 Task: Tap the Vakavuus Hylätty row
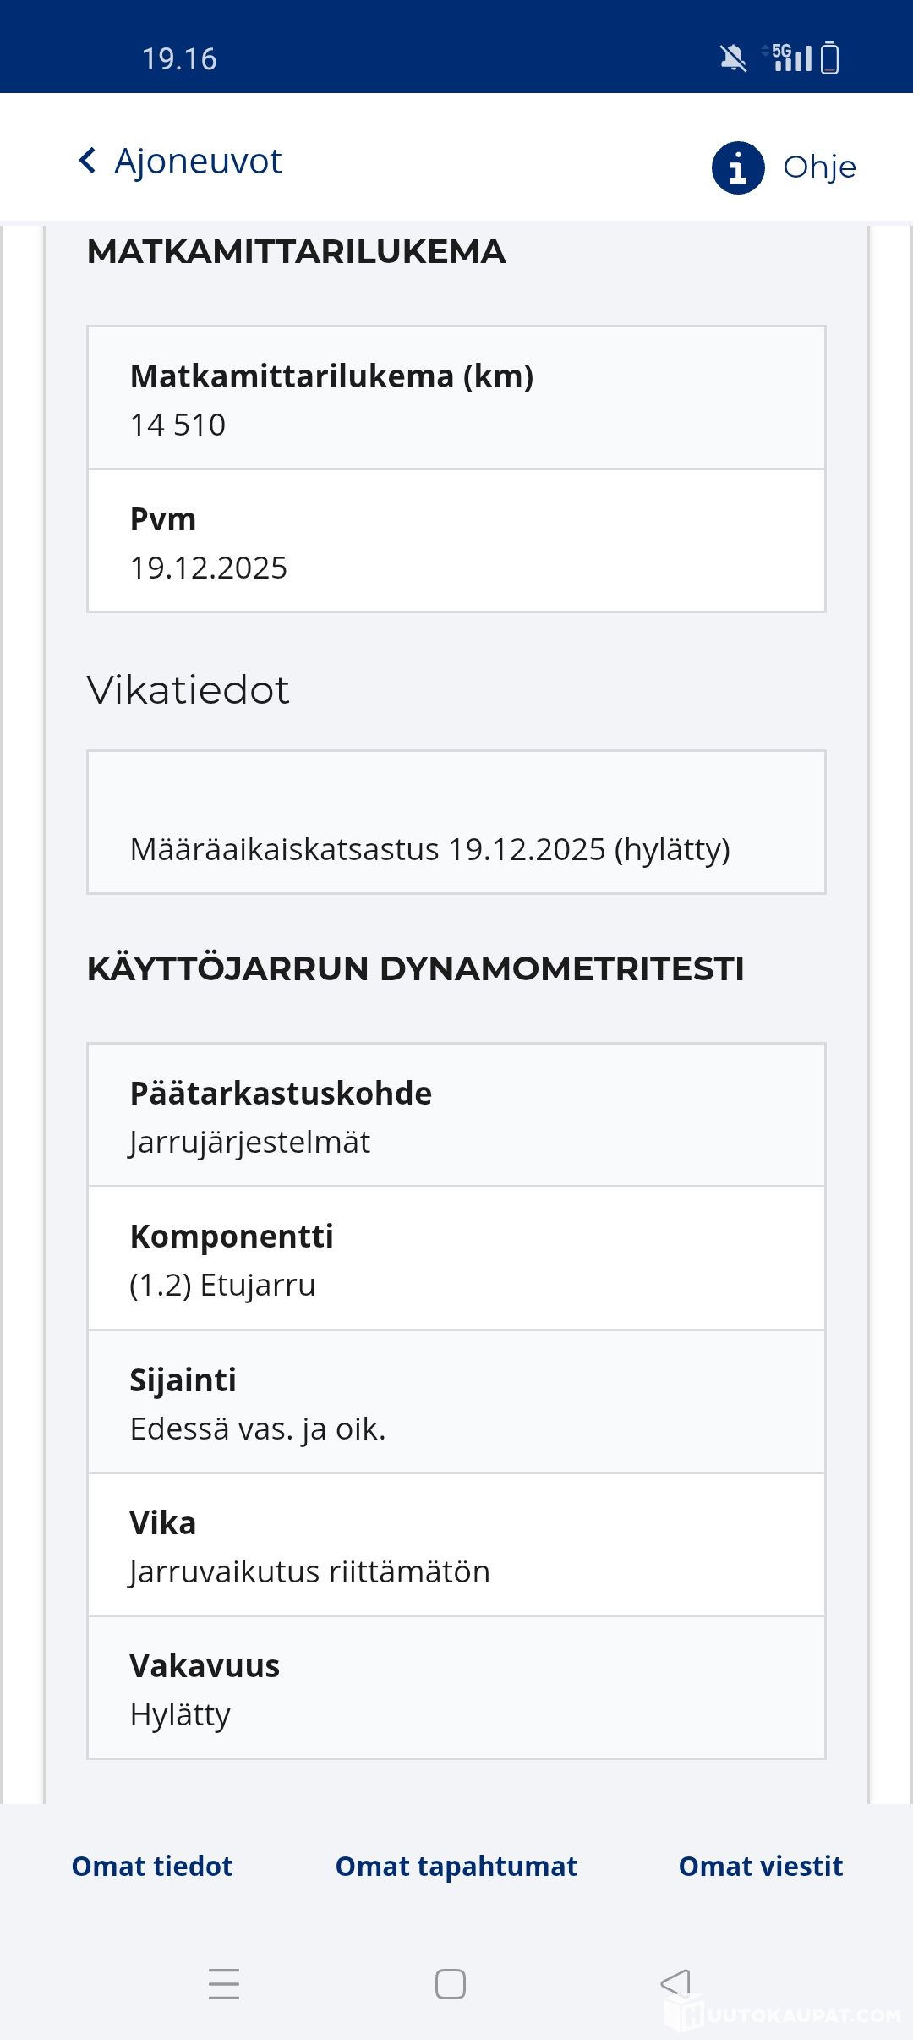coord(456,1688)
